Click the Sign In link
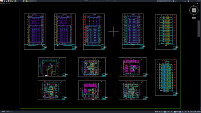 pyautogui.click(x=176, y=1)
